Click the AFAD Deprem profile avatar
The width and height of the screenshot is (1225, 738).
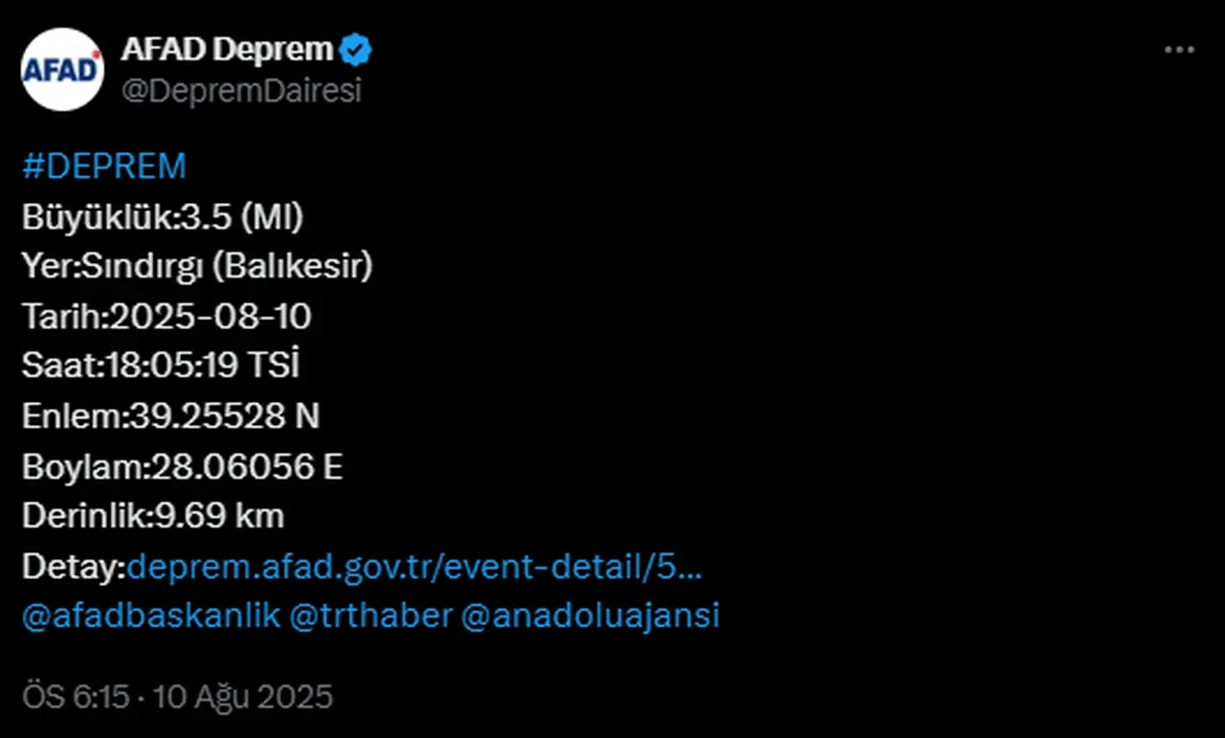tap(61, 69)
